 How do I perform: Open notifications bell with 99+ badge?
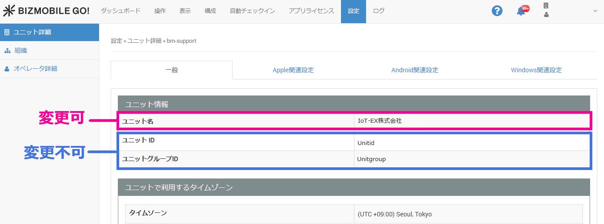(521, 11)
